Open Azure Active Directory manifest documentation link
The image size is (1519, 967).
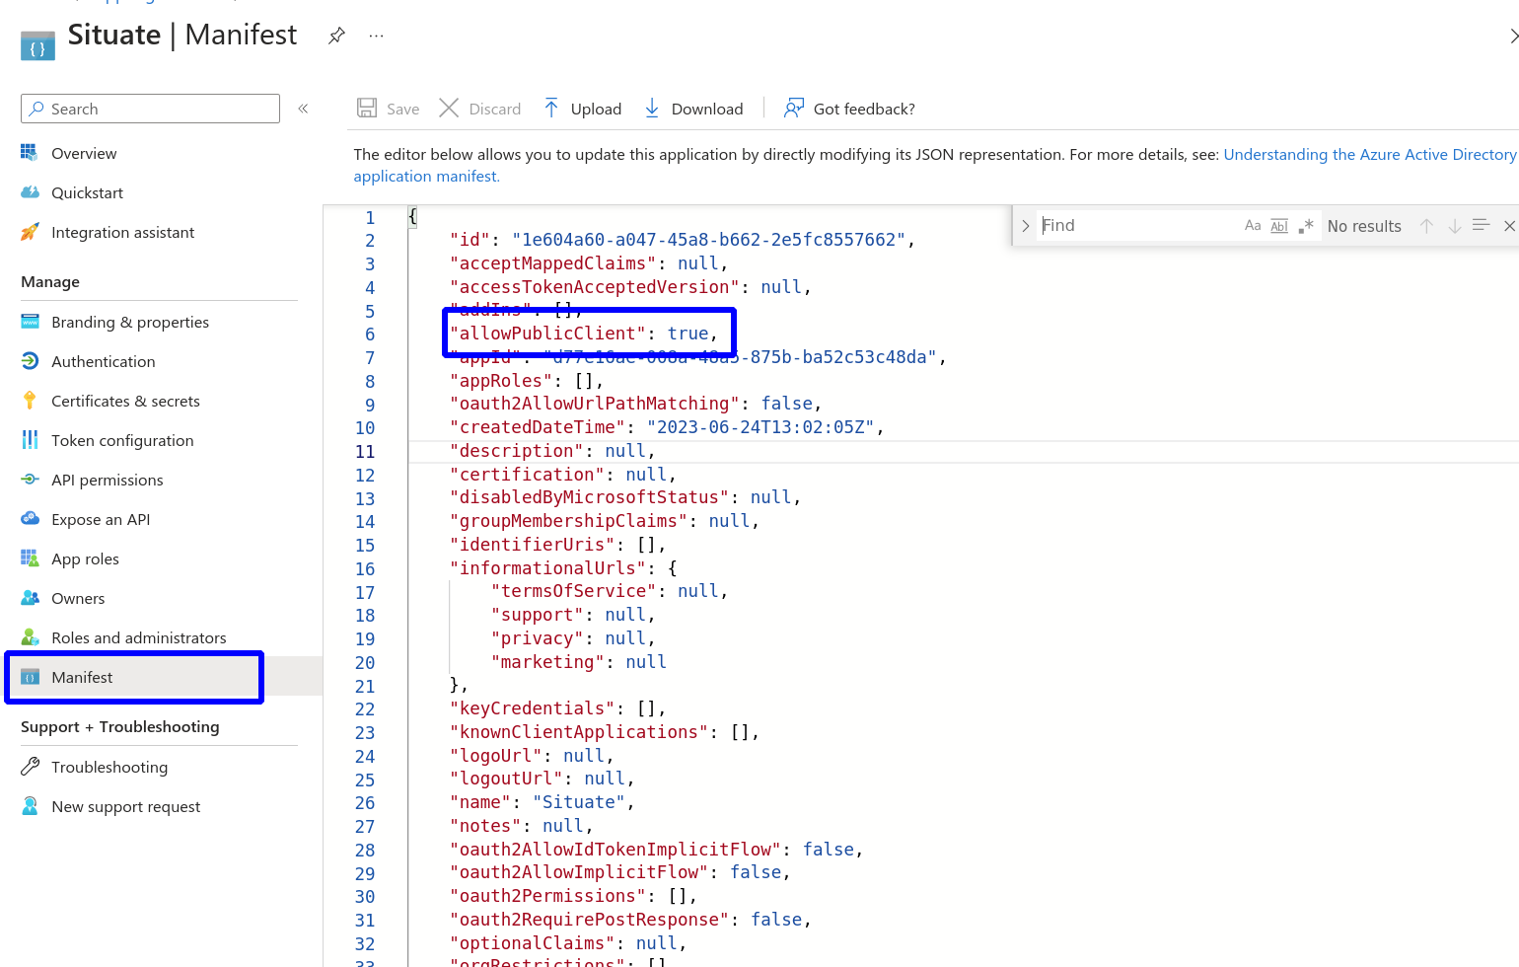[x=1369, y=154]
